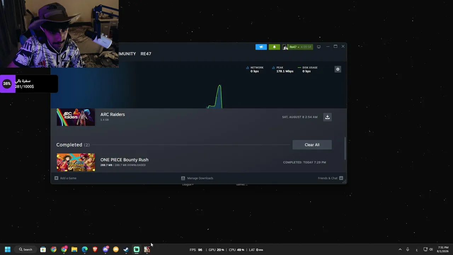Image resolution: width=453 pixels, height=255 pixels.
Task: Minimize the Steam window
Action: (328, 46)
